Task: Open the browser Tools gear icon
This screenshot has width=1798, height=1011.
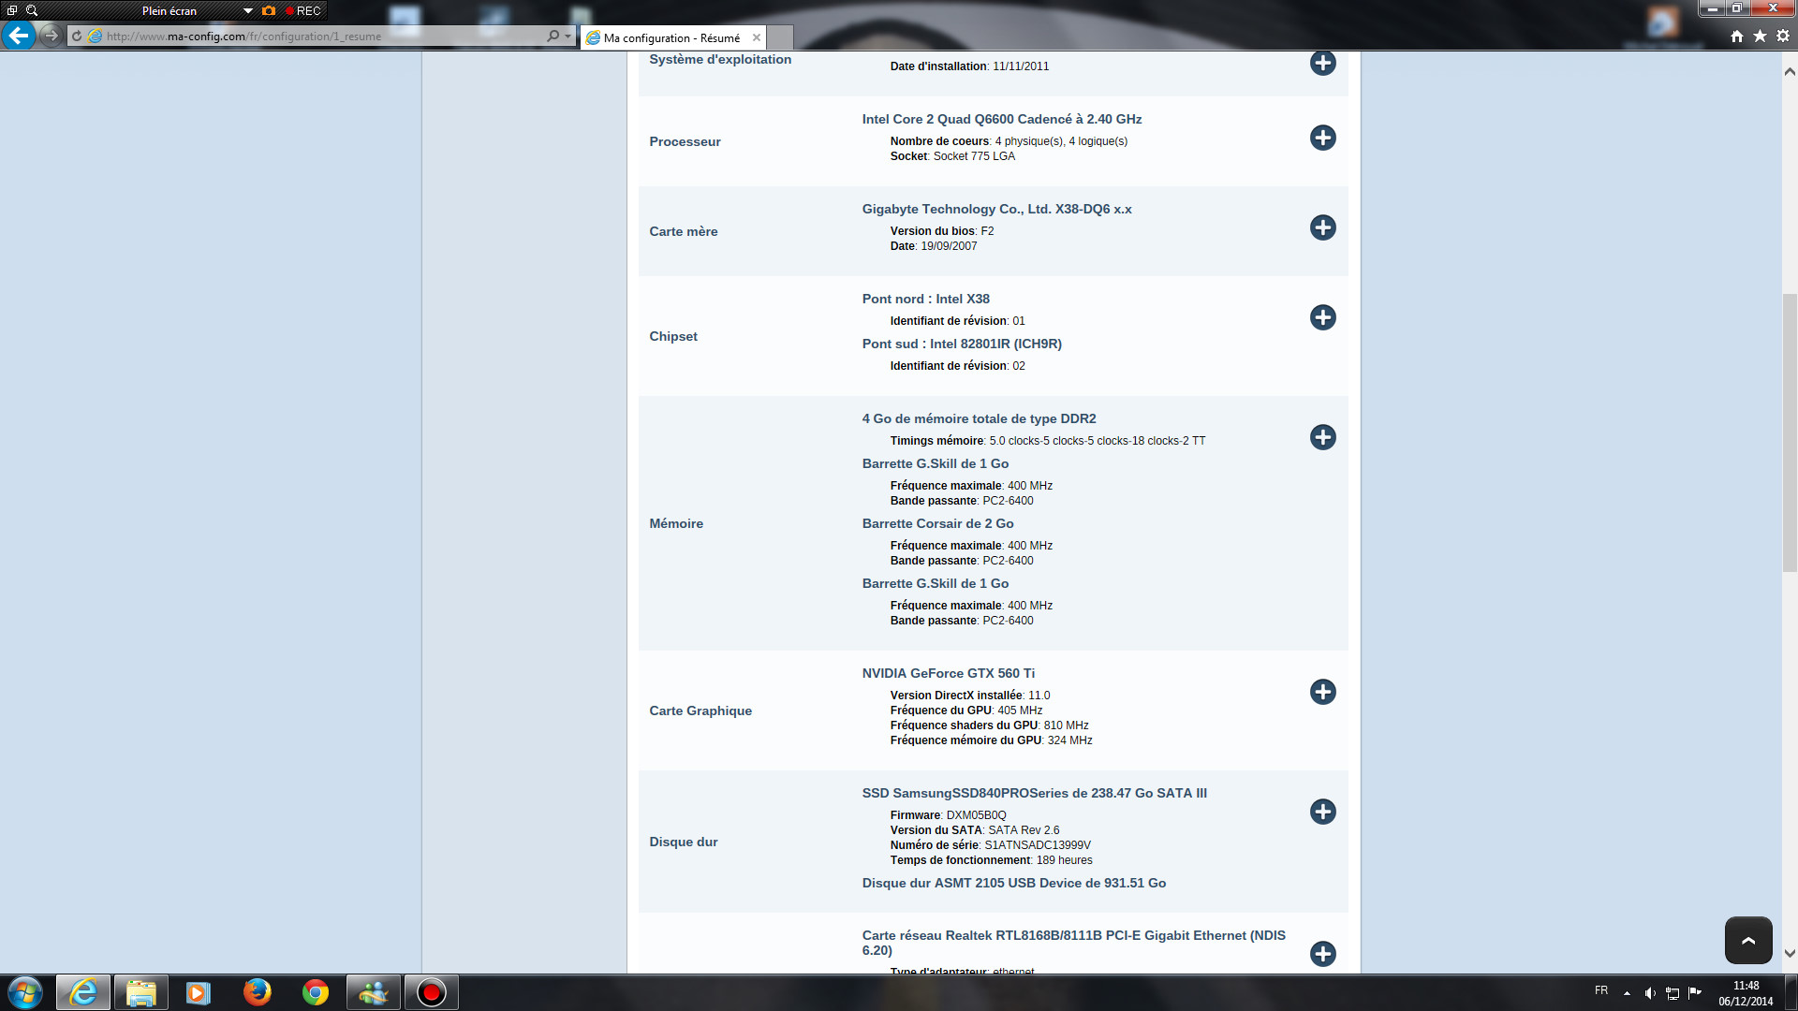Action: pos(1783,36)
